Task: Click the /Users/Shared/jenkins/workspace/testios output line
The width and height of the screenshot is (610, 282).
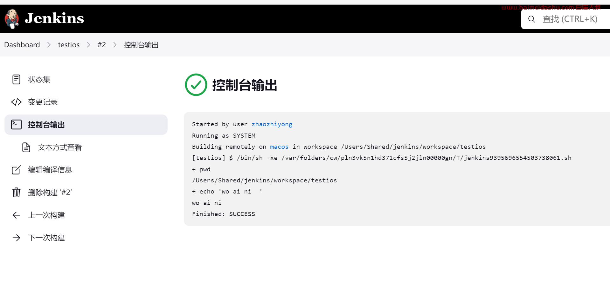Action: click(264, 180)
